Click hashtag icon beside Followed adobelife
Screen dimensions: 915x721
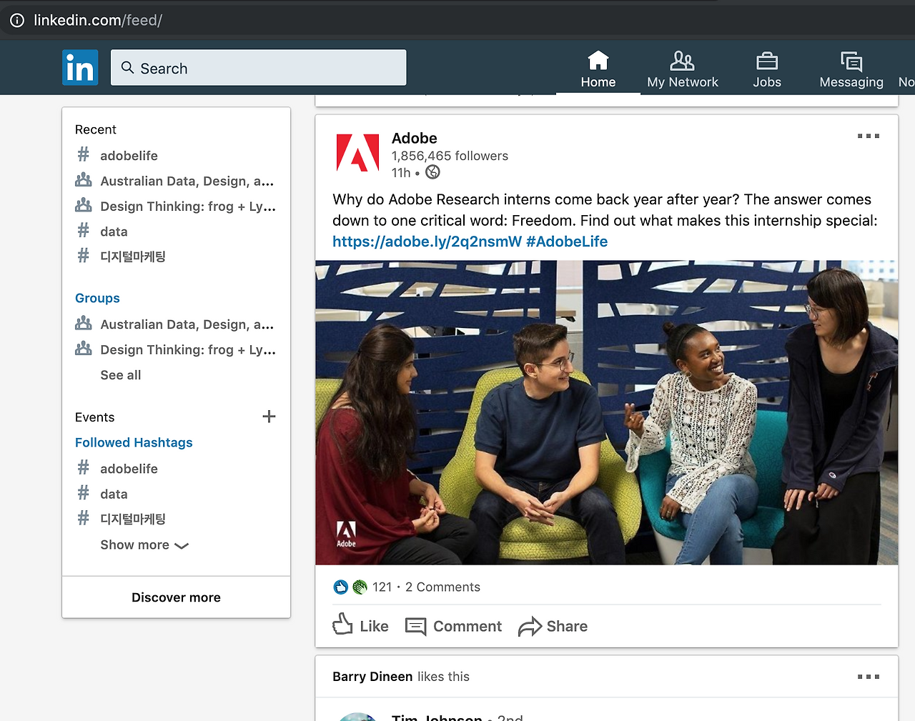[84, 467]
